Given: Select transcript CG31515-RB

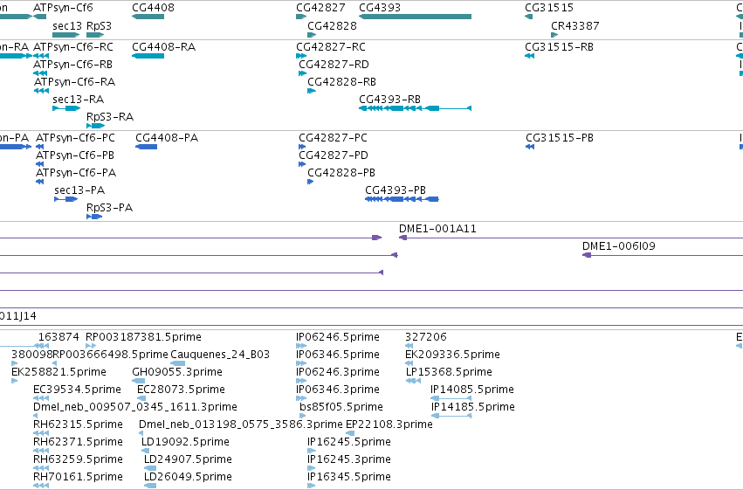Looking at the screenshot, I should (x=559, y=47).
